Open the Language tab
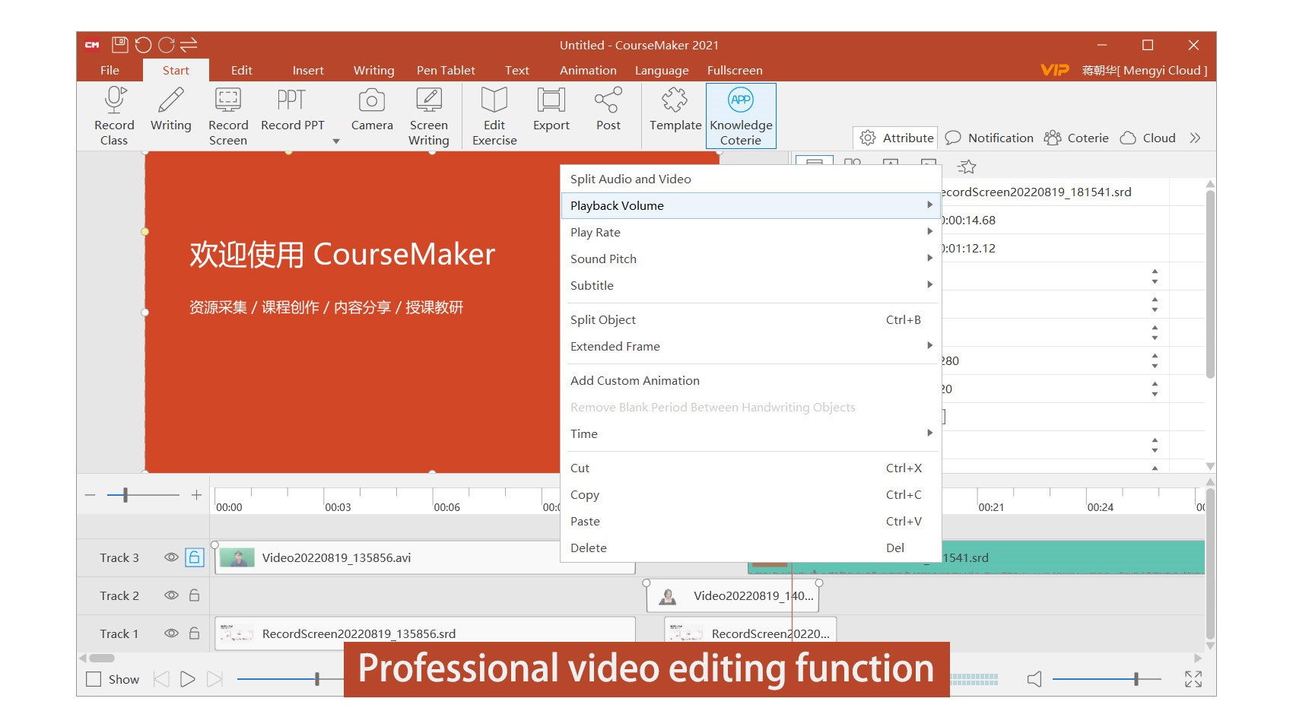The width and height of the screenshot is (1293, 727). pyautogui.click(x=662, y=70)
